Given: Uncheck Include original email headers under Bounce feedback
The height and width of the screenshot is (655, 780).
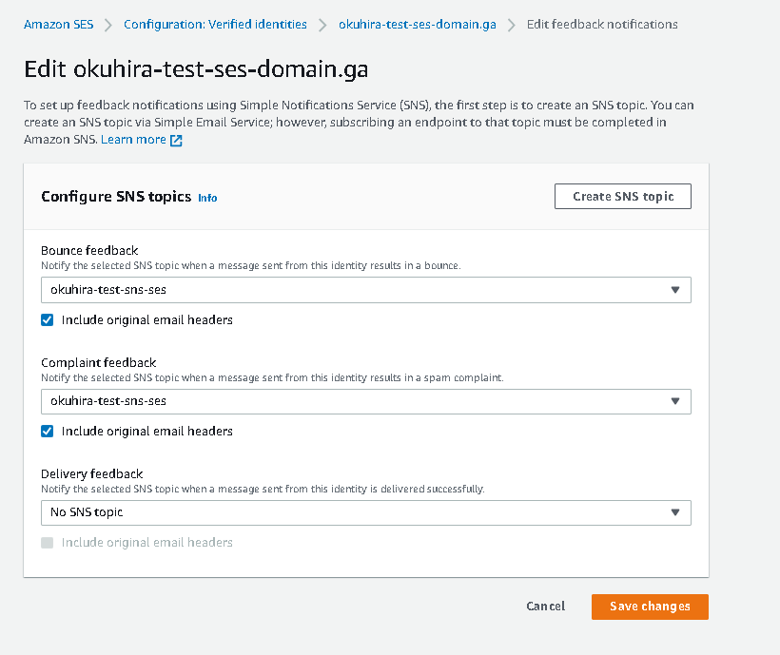Looking at the screenshot, I should (48, 320).
